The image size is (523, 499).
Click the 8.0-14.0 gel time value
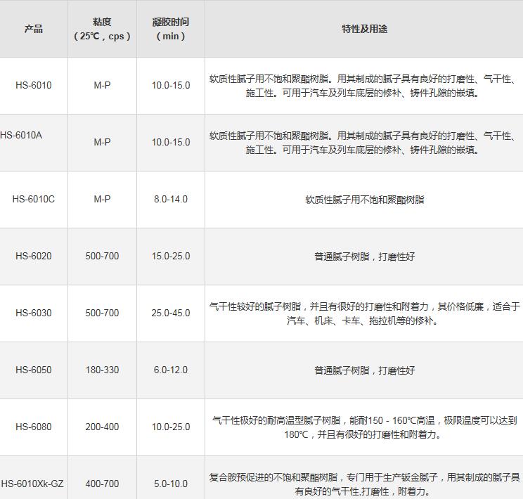pos(171,199)
